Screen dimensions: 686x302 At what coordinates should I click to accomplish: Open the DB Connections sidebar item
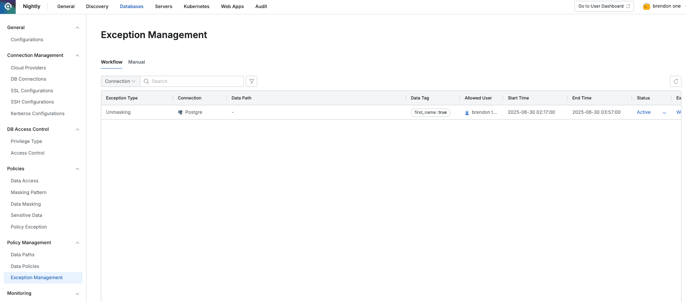tap(28, 79)
